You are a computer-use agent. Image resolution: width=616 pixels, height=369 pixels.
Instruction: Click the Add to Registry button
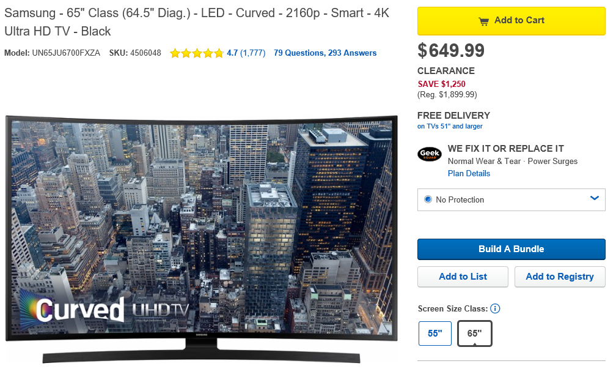pos(560,277)
